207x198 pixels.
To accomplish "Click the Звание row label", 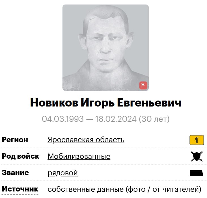I will click(x=15, y=173).
